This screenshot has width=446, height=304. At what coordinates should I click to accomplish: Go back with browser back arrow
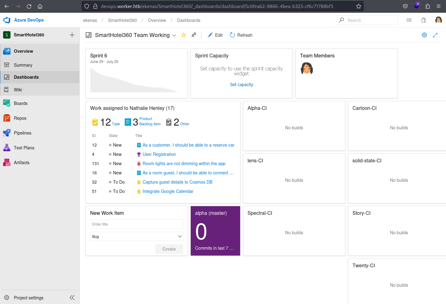coord(7,6)
